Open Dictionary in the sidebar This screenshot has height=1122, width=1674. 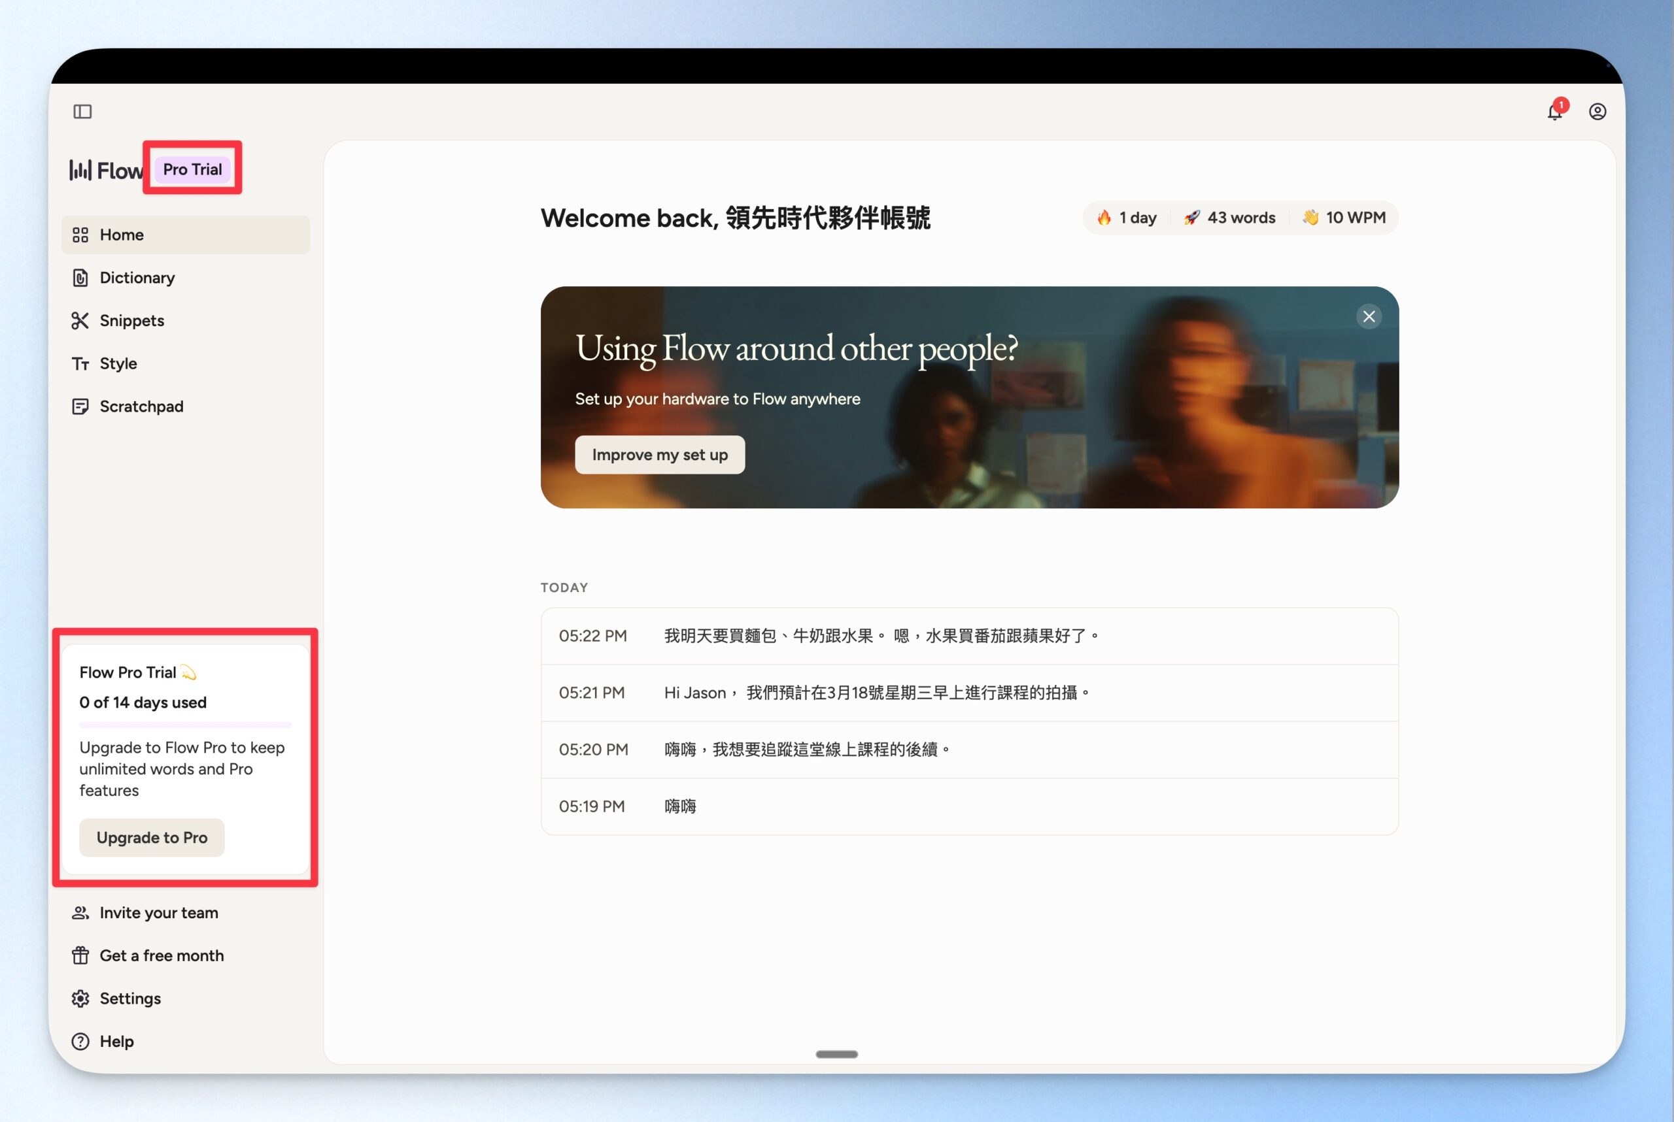click(x=137, y=278)
